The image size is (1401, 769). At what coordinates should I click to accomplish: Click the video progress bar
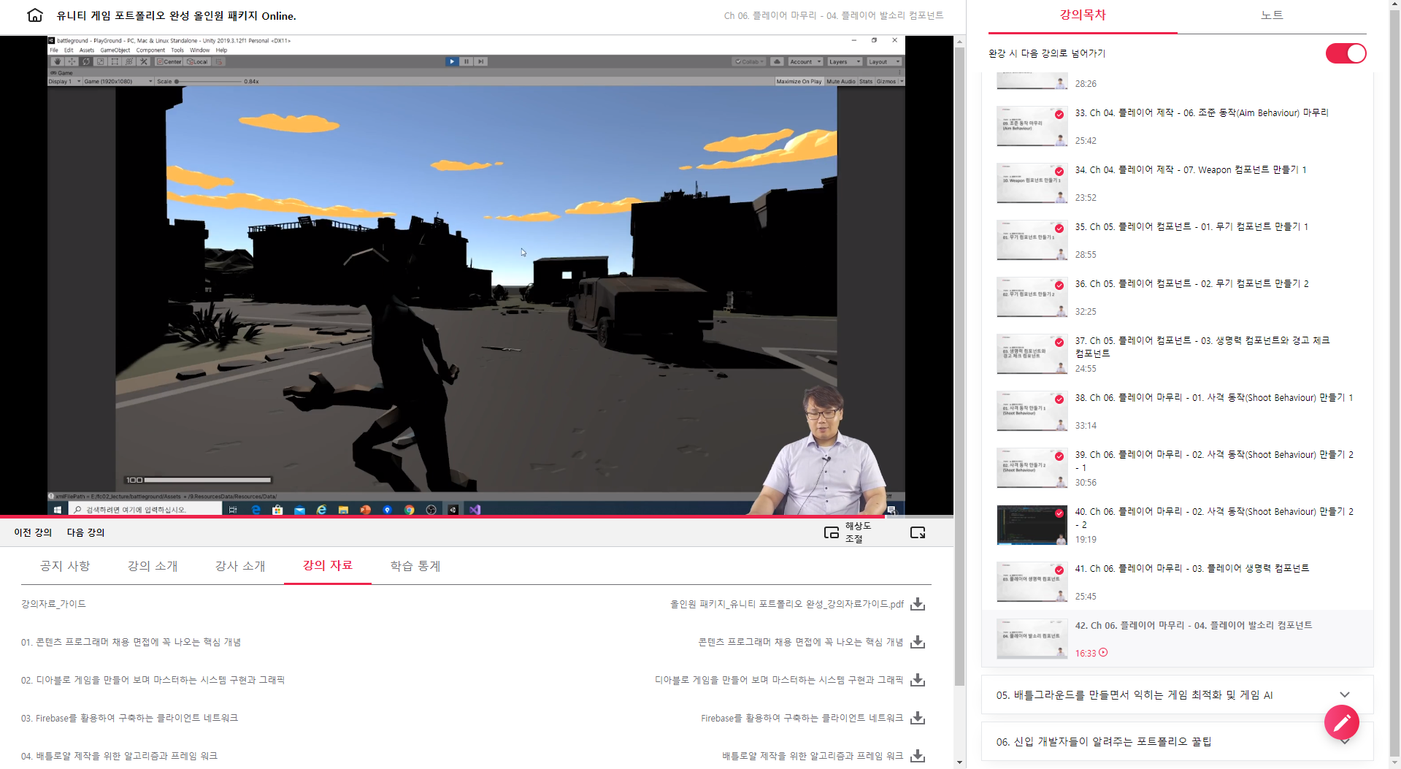pyautogui.click(x=477, y=516)
